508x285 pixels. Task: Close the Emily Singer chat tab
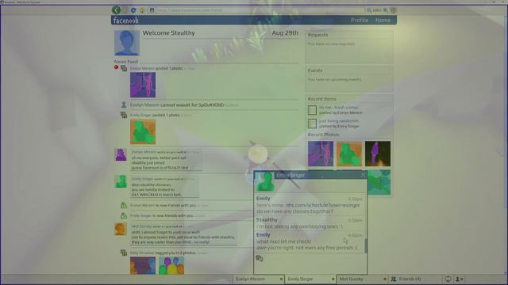click(333, 279)
